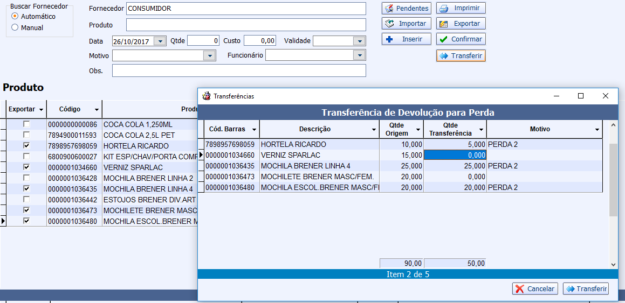Select the Manual radio button
This screenshot has height=303, width=625.
pyautogui.click(x=15, y=27)
